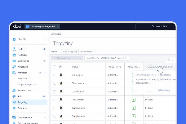
Task: Select Negative keywords sub-item
Action: pos(27,85)
